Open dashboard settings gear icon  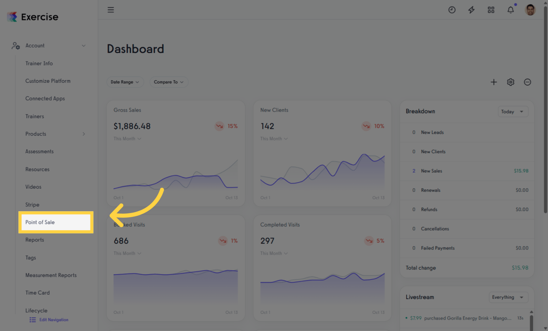511,82
